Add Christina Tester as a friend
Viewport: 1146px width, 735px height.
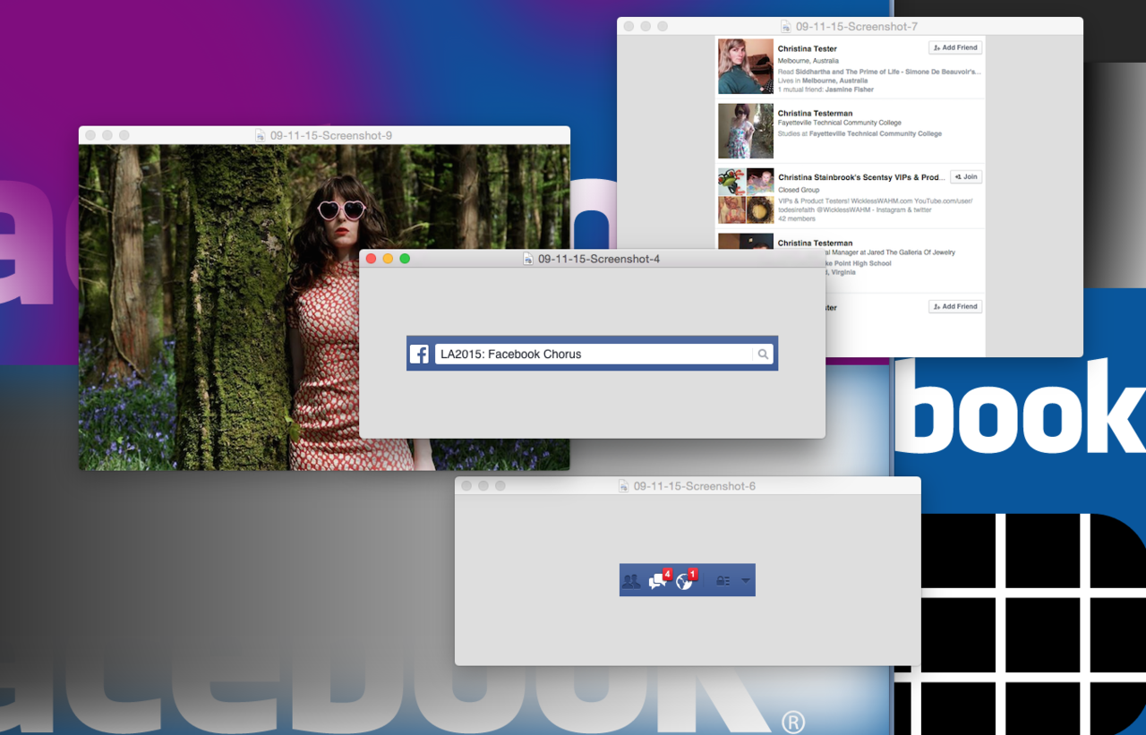[955, 47]
